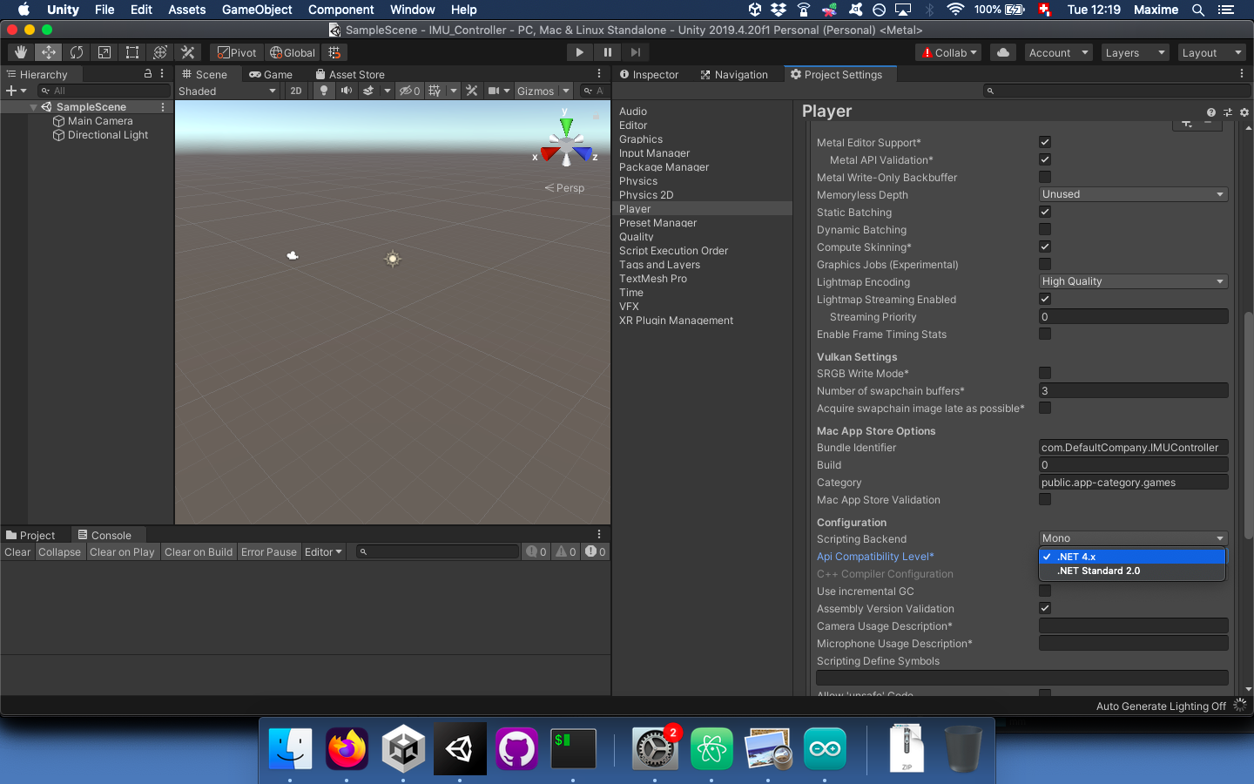Screen dimensions: 1254x784
Task: Switch to the Console tab
Action: pyautogui.click(x=104, y=536)
